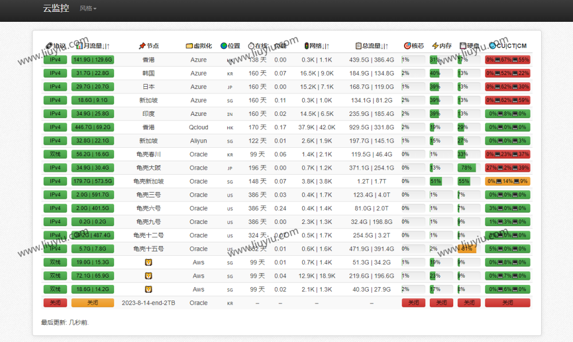Click the 1.2T | 1.7T total traffic cell
The image size is (573, 342).
click(372, 181)
